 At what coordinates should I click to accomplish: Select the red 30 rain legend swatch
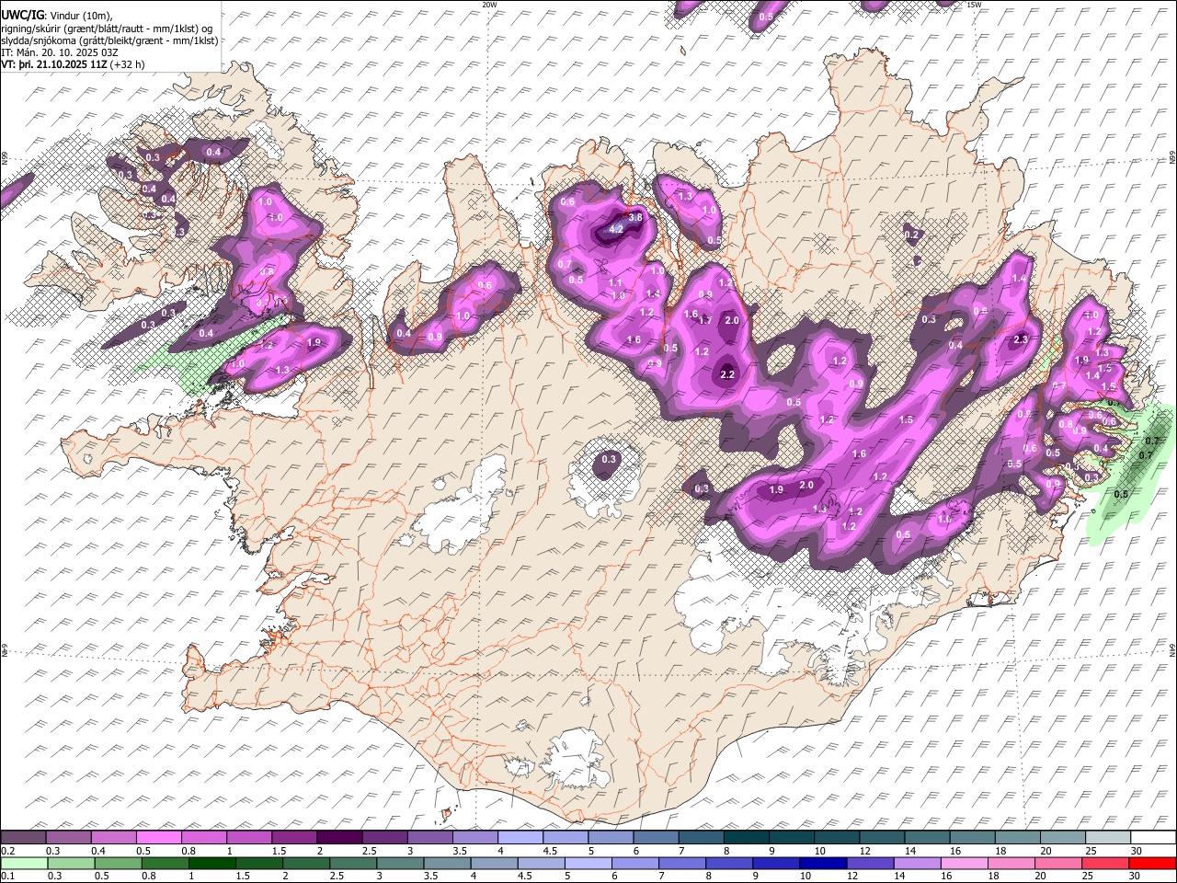point(1152,863)
